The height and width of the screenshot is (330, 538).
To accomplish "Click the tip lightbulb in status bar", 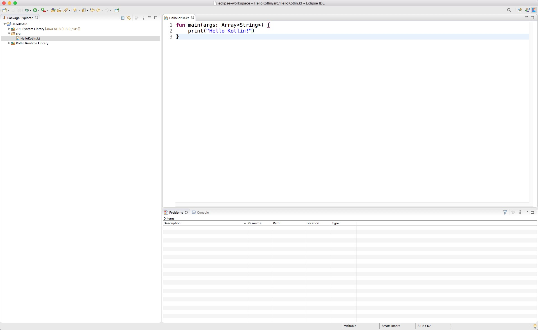I will coord(535,326).
